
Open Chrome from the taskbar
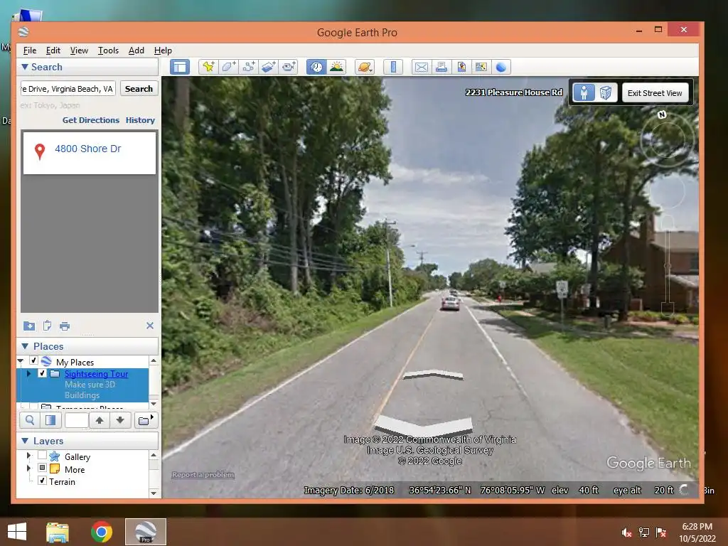pos(101,532)
